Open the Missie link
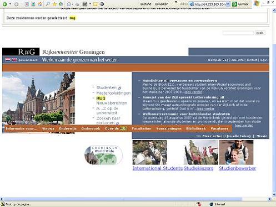Viewport: 276px width, 207px height. point(262,136)
